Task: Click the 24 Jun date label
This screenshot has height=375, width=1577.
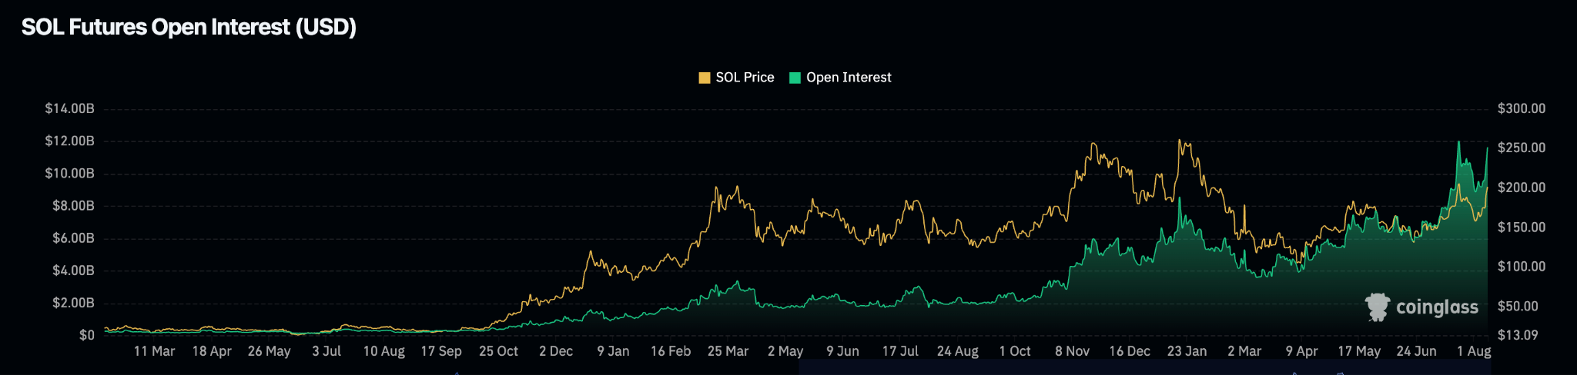Action: [1416, 351]
